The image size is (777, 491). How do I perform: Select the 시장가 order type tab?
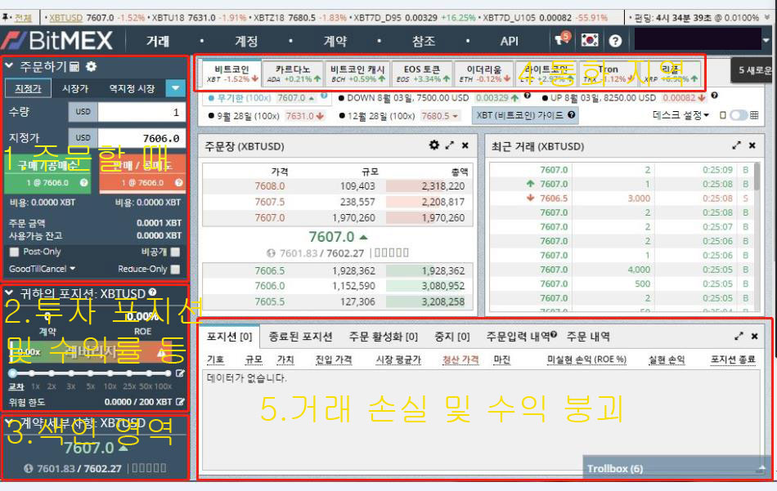[74, 88]
